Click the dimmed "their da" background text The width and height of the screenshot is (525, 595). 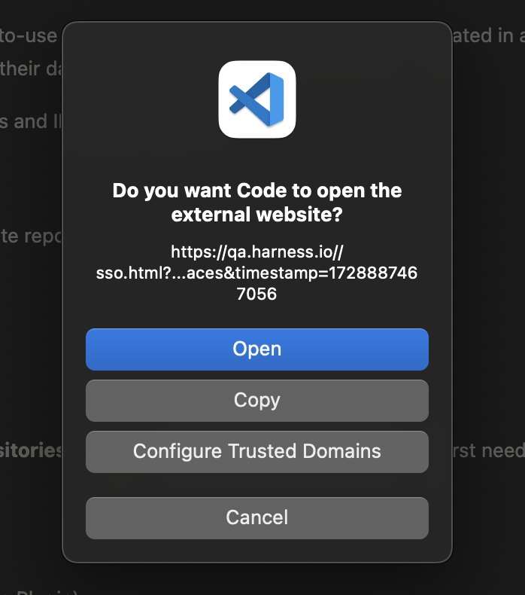coord(30,68)
